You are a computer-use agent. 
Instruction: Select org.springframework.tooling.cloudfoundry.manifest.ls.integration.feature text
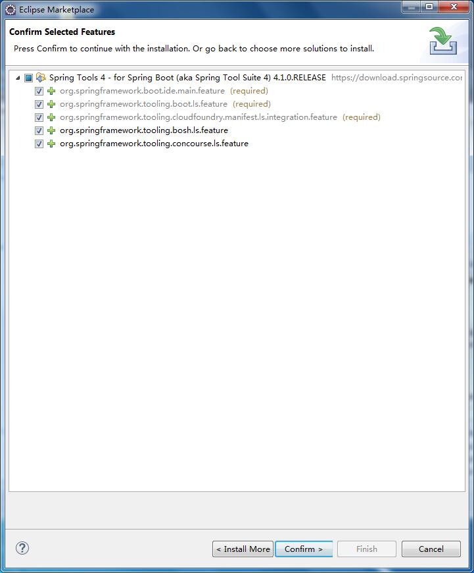(199, 117)
